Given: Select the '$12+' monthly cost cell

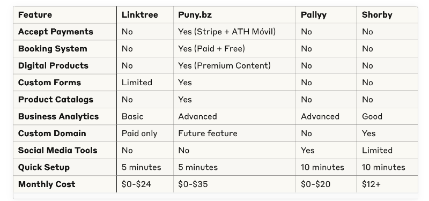Looking at the screenshot, I should click(371, 184).
